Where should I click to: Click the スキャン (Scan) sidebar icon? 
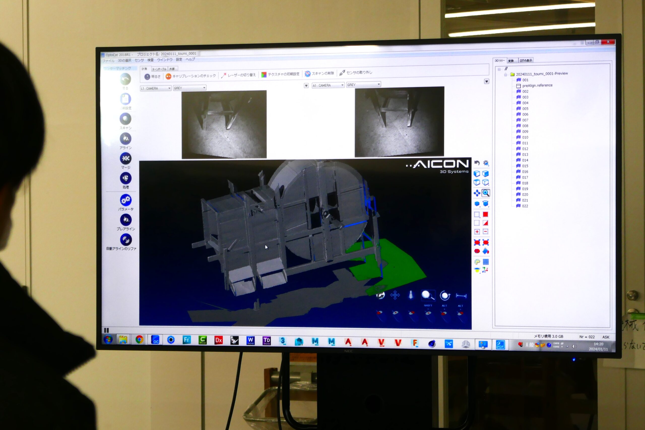125,119
